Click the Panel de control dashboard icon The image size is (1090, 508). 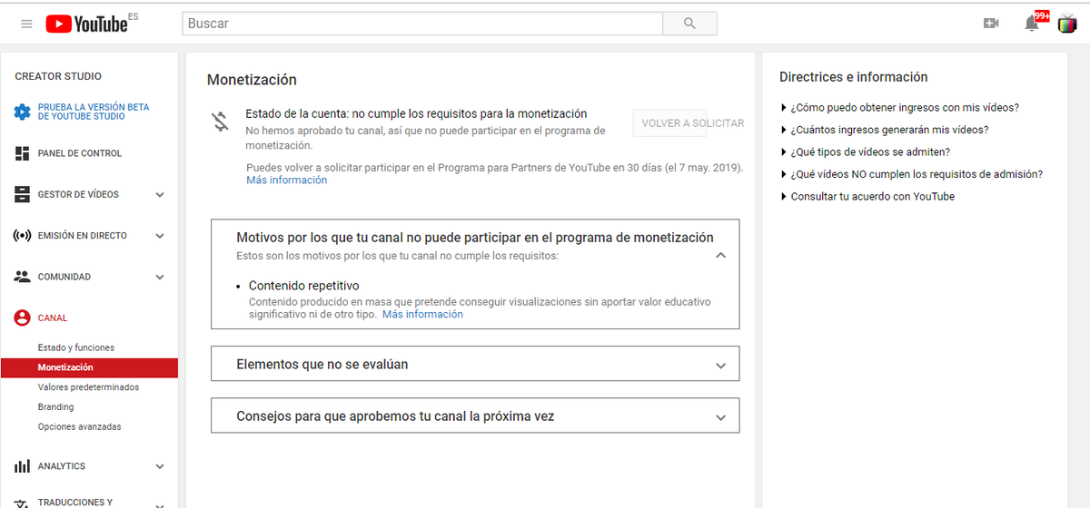23,153
